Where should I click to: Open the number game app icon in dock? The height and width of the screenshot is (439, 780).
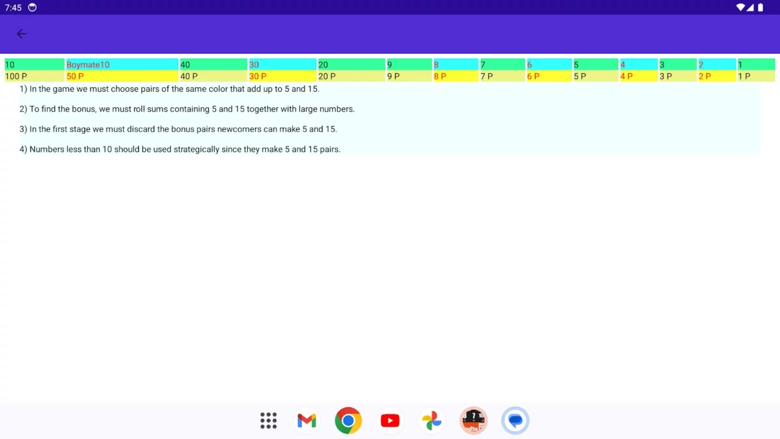pyautogui.click(x=474, y=420)
